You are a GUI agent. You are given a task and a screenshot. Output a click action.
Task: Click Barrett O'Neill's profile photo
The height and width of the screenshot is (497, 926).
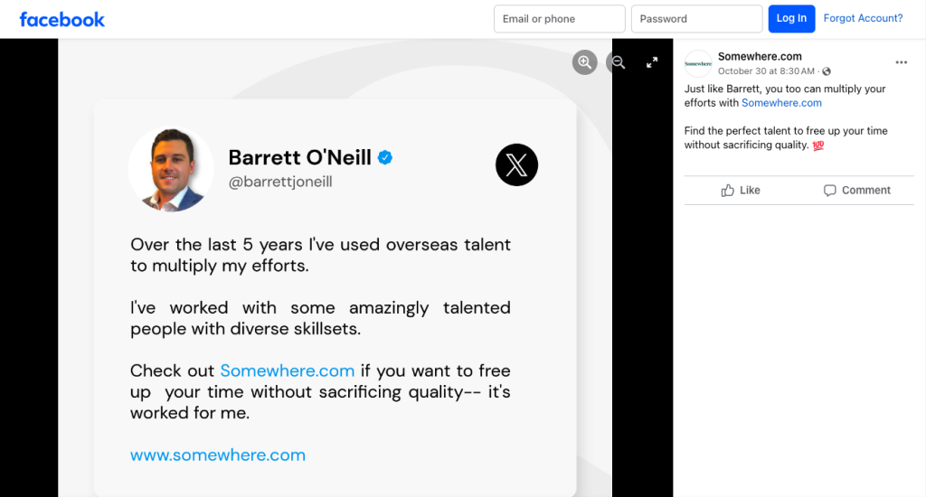point(172,169)
